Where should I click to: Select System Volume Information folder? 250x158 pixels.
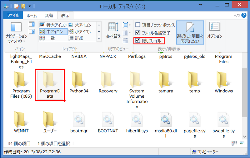pyautogui.click(x=137, y=90)
